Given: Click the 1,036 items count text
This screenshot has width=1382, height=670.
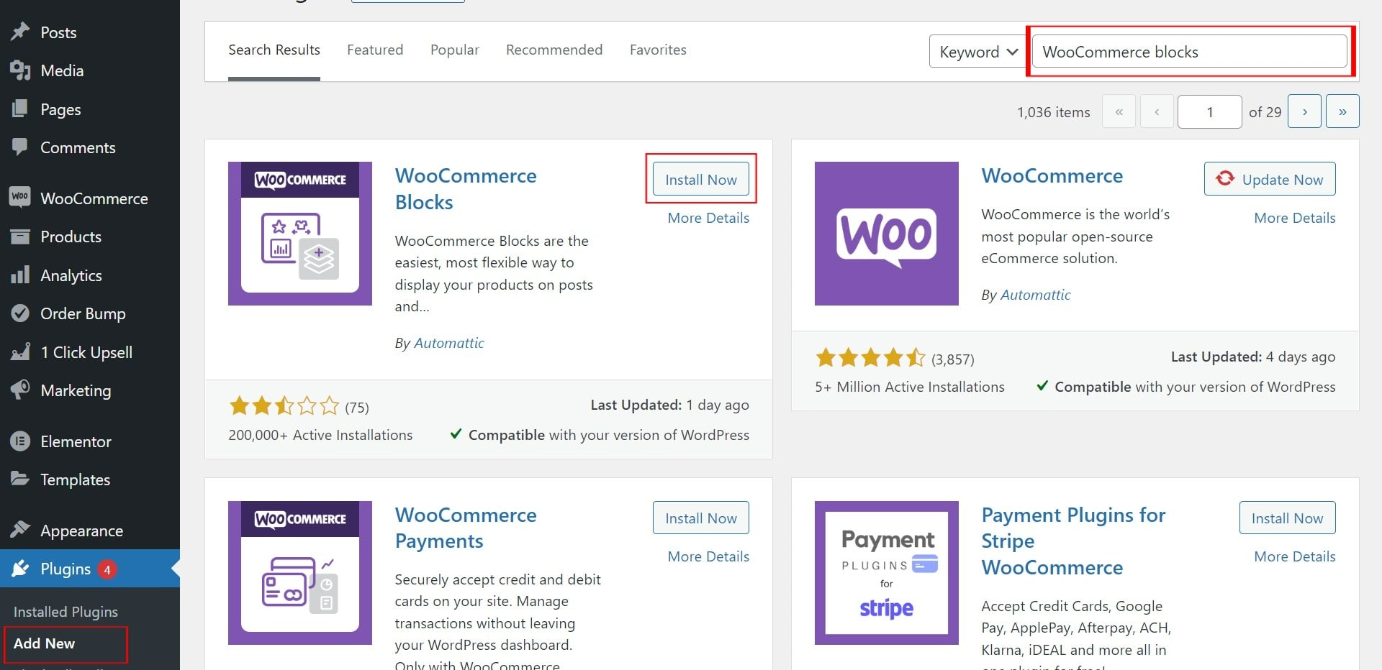Looking at the screenshot, I should [x=1053, y=112].
